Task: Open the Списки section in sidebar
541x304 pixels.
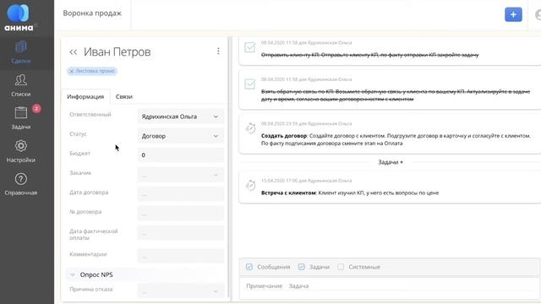Action: [x=20, y=85]
